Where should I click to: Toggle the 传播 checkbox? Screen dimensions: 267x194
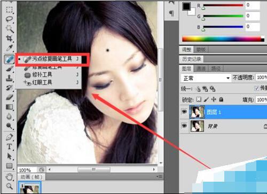pos(256,88)
